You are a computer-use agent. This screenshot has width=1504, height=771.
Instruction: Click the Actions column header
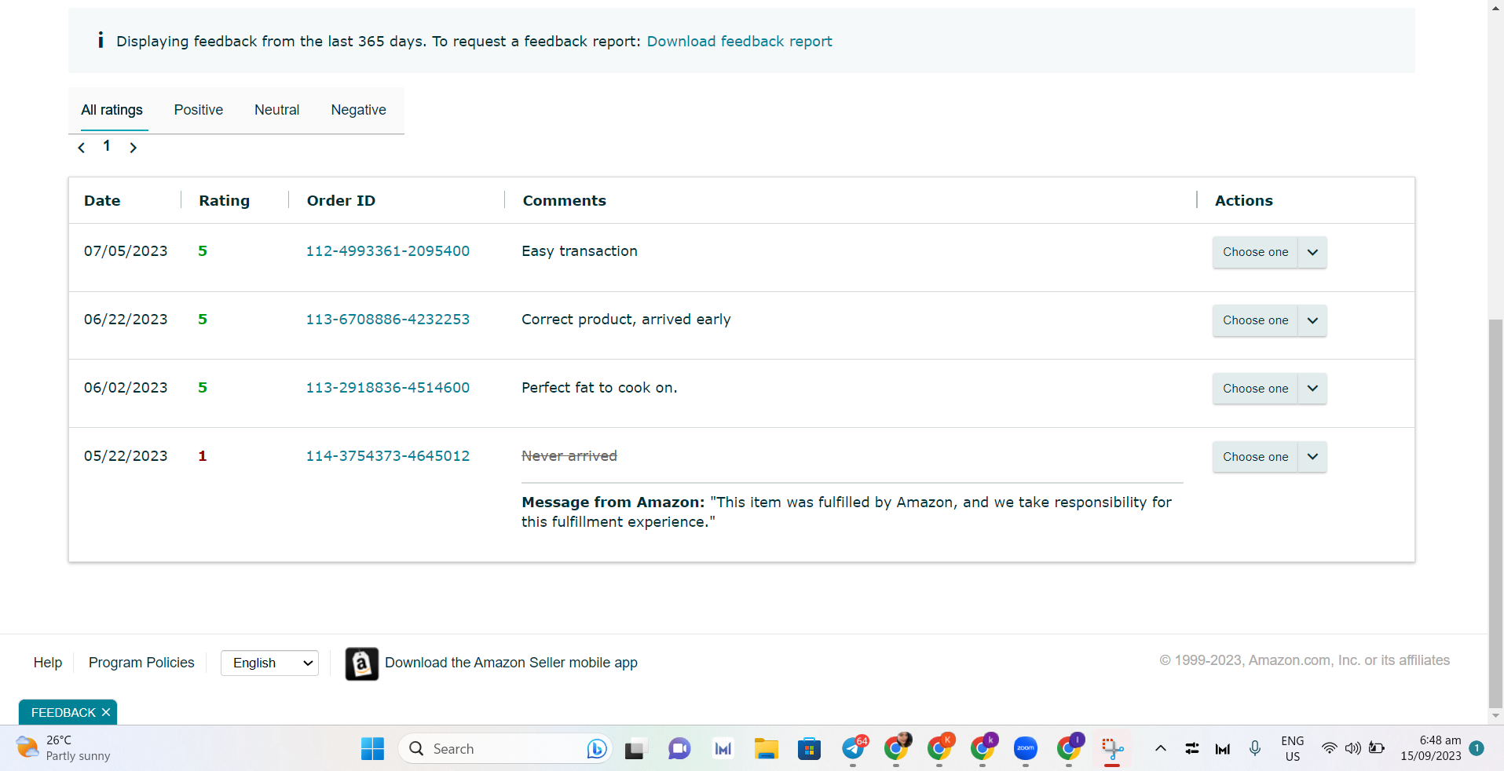[x=1244, y=201]
